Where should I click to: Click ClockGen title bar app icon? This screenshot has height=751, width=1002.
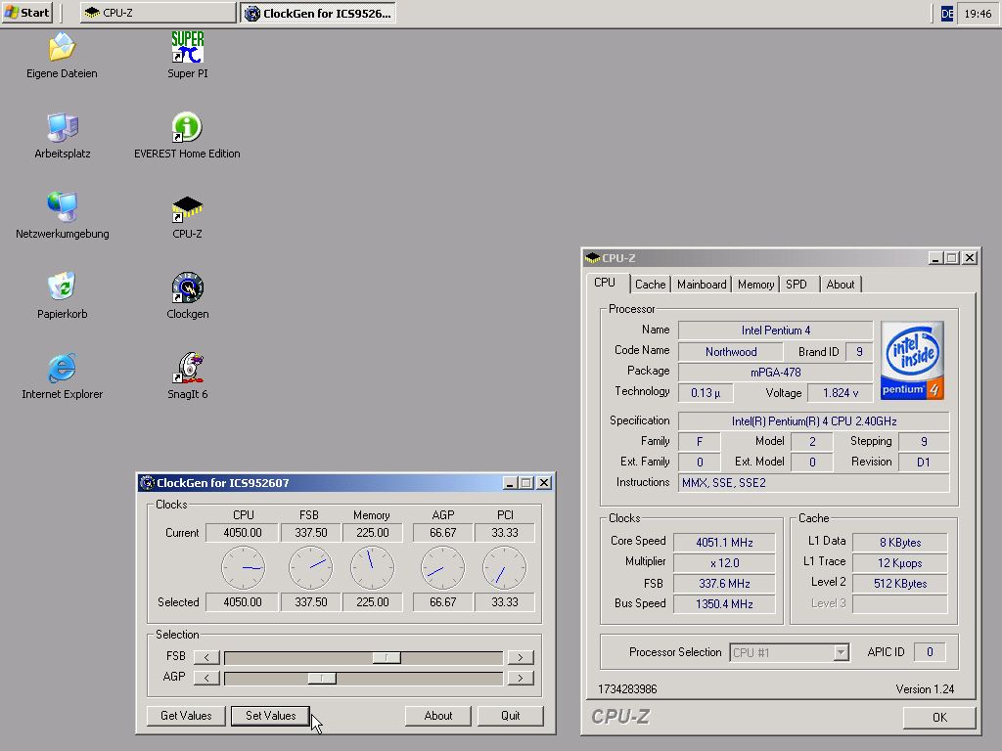tap(147, 483)
